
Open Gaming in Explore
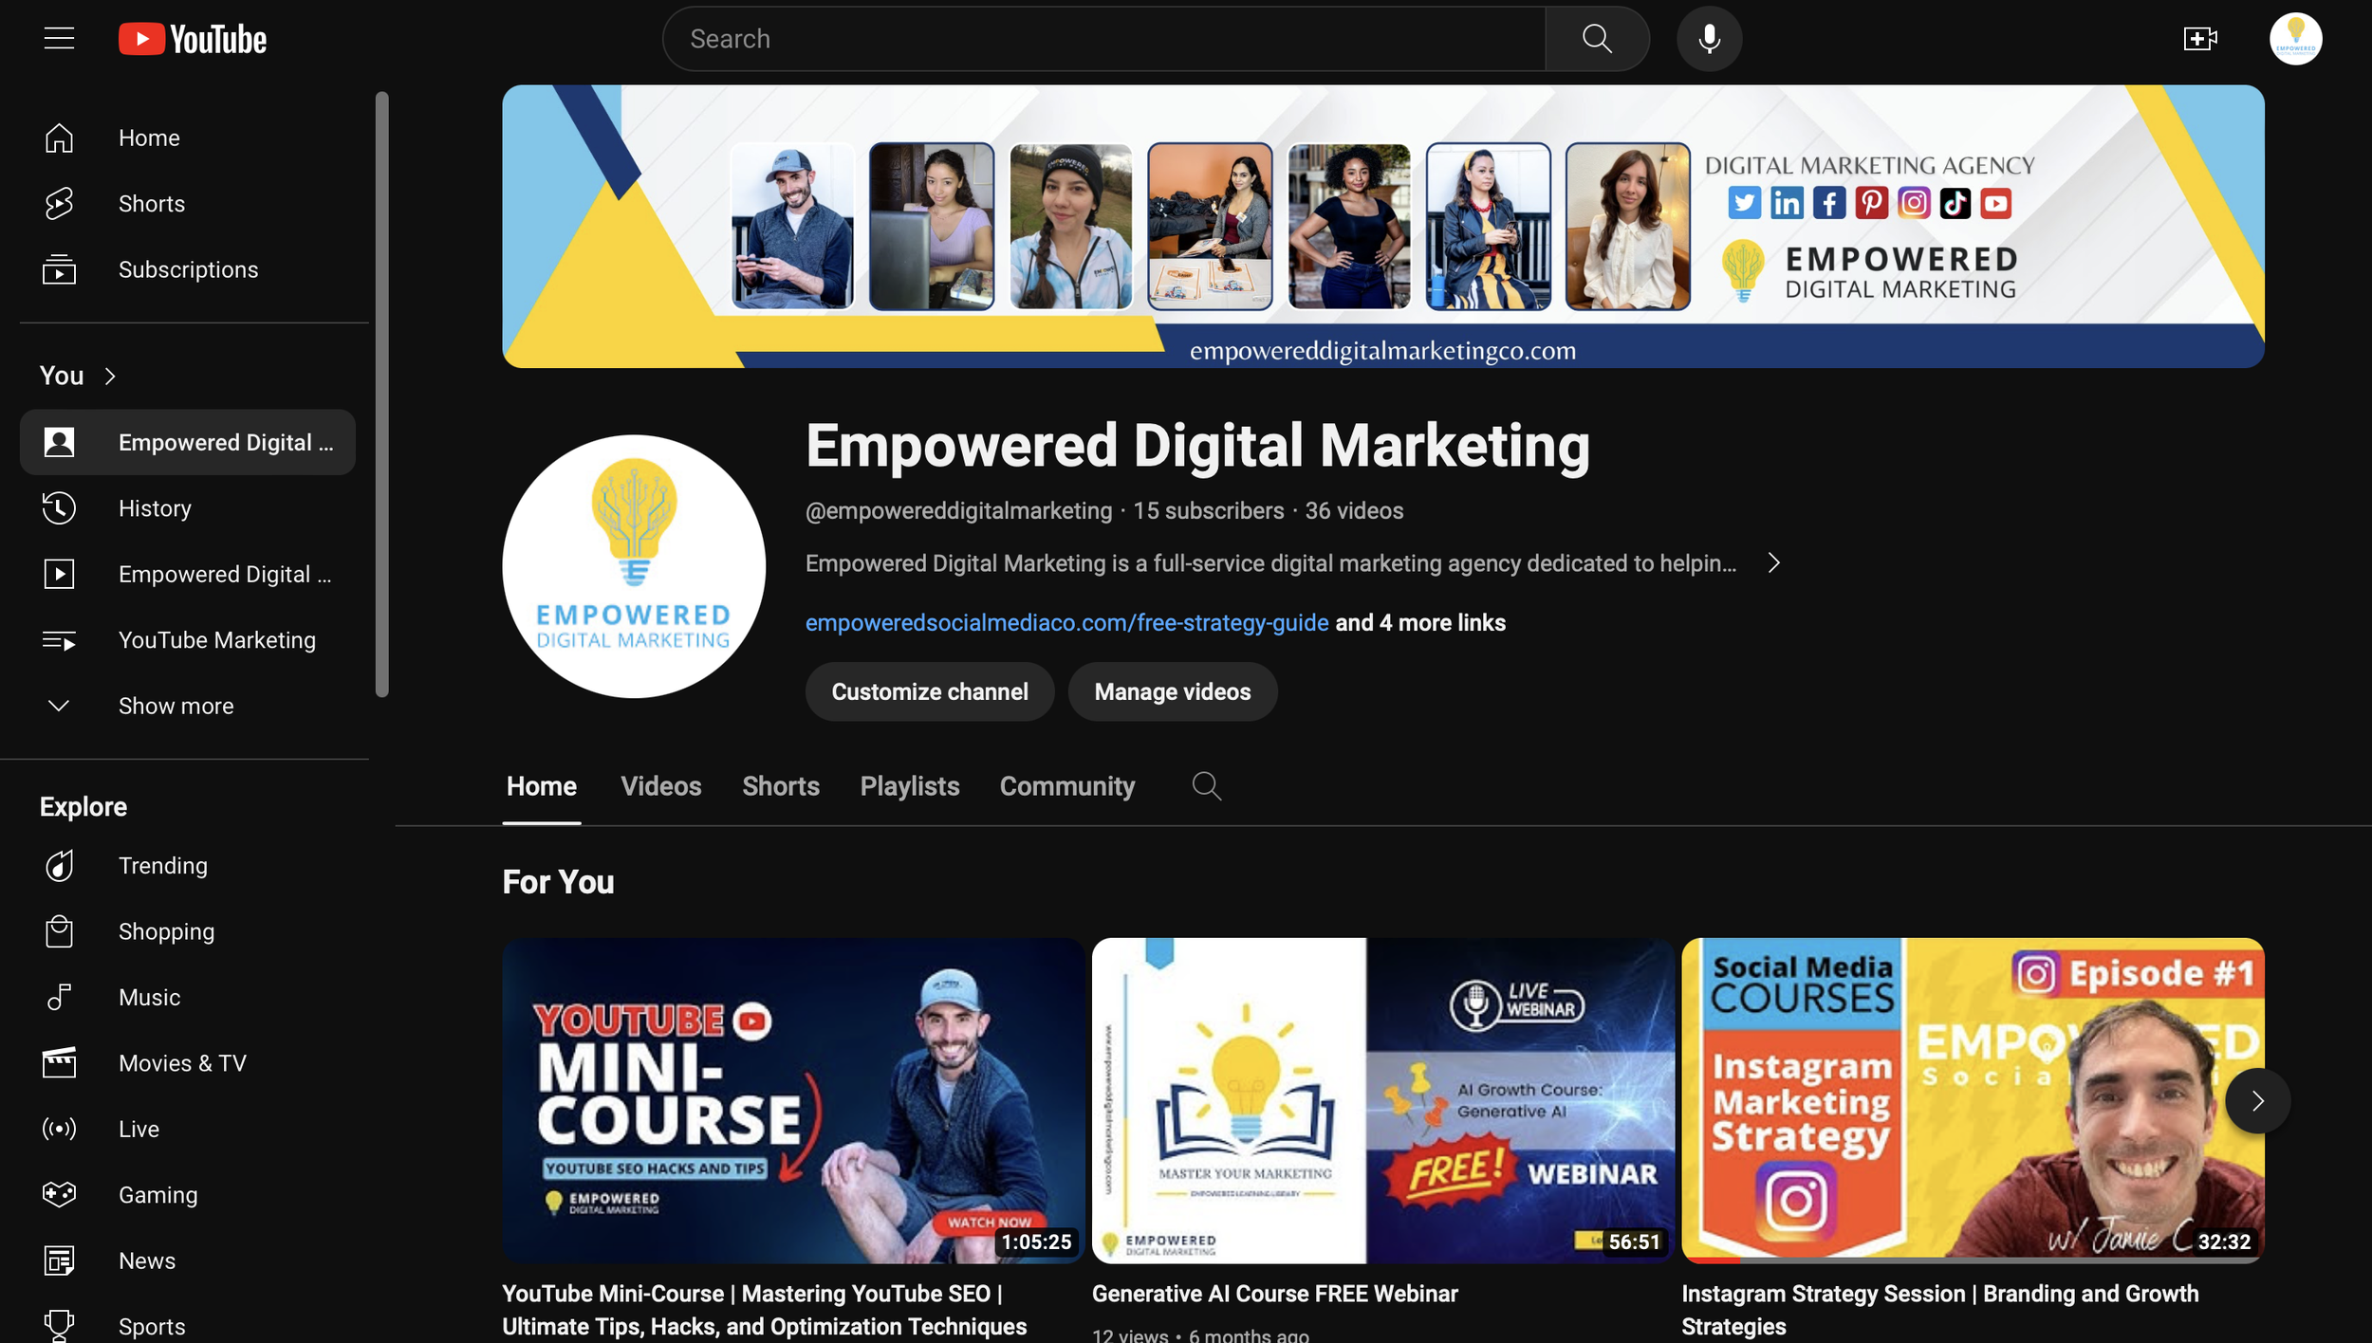point(188,1195)
